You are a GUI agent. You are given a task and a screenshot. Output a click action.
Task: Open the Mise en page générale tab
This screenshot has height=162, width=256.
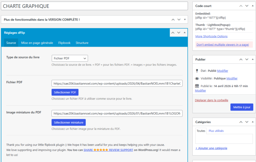[37, 43]
